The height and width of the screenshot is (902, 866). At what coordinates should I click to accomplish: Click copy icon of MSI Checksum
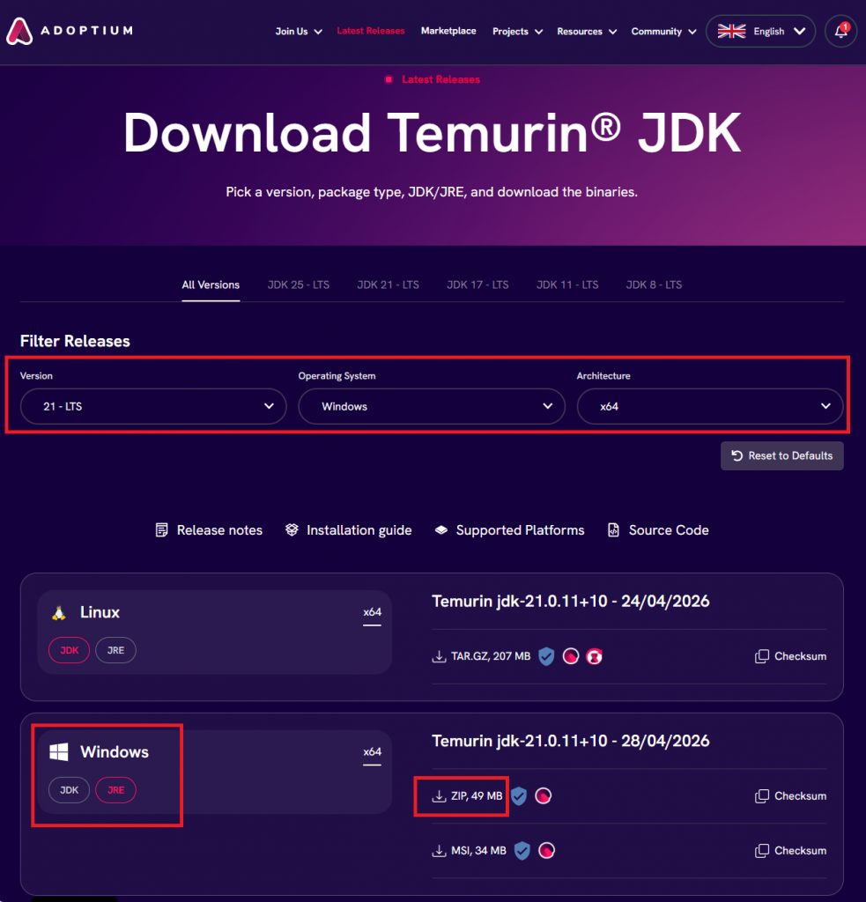pyautogui.click(x=761, y=851)
